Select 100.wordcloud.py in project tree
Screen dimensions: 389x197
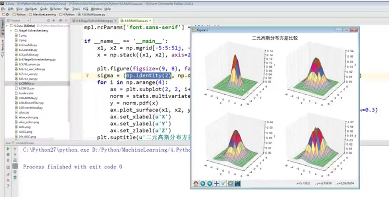pyautogui.click(x=29, y=108)
